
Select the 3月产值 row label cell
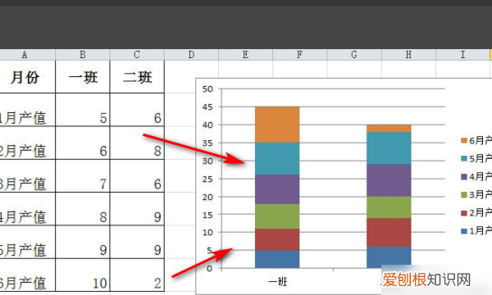pos(28,176)
